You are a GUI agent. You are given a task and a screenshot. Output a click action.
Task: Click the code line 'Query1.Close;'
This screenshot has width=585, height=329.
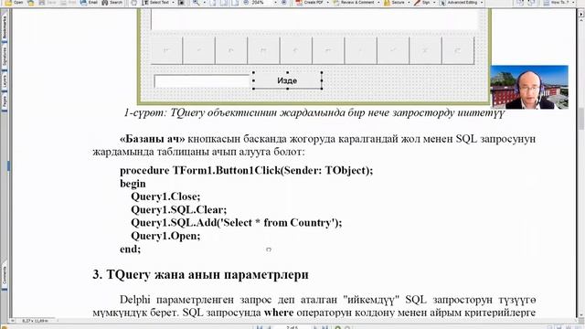tap(165, 196)
